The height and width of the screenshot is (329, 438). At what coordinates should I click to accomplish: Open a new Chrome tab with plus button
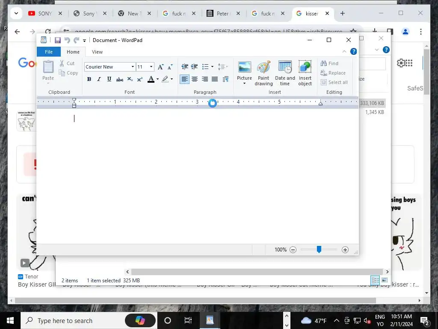(343, 13)
